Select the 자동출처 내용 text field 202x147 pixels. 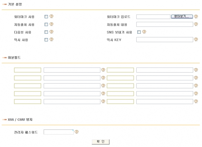click(x=165, y=24)
